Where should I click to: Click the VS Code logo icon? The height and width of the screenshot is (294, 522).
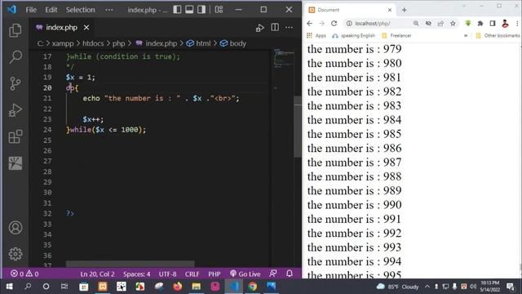point(11,9)
